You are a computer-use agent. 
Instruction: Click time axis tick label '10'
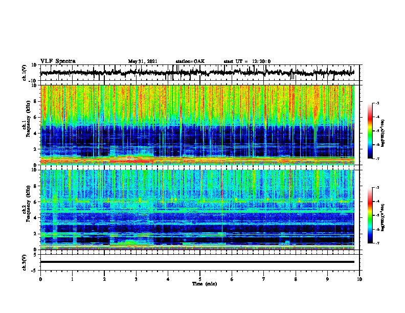click(359, 279)
